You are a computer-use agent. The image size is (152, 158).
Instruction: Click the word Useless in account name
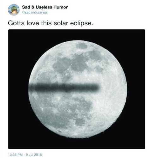tap(44, 7)
